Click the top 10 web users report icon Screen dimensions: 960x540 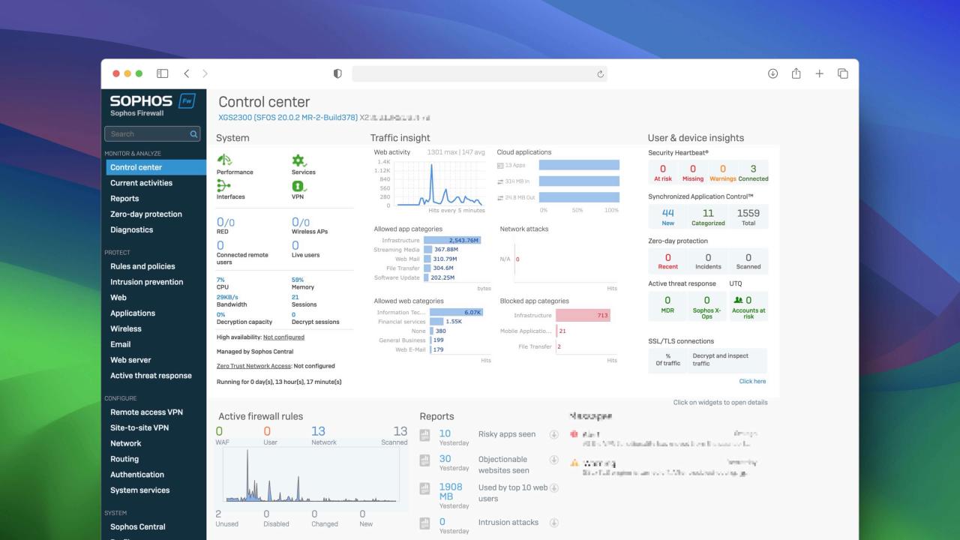[x=424, y=489]
